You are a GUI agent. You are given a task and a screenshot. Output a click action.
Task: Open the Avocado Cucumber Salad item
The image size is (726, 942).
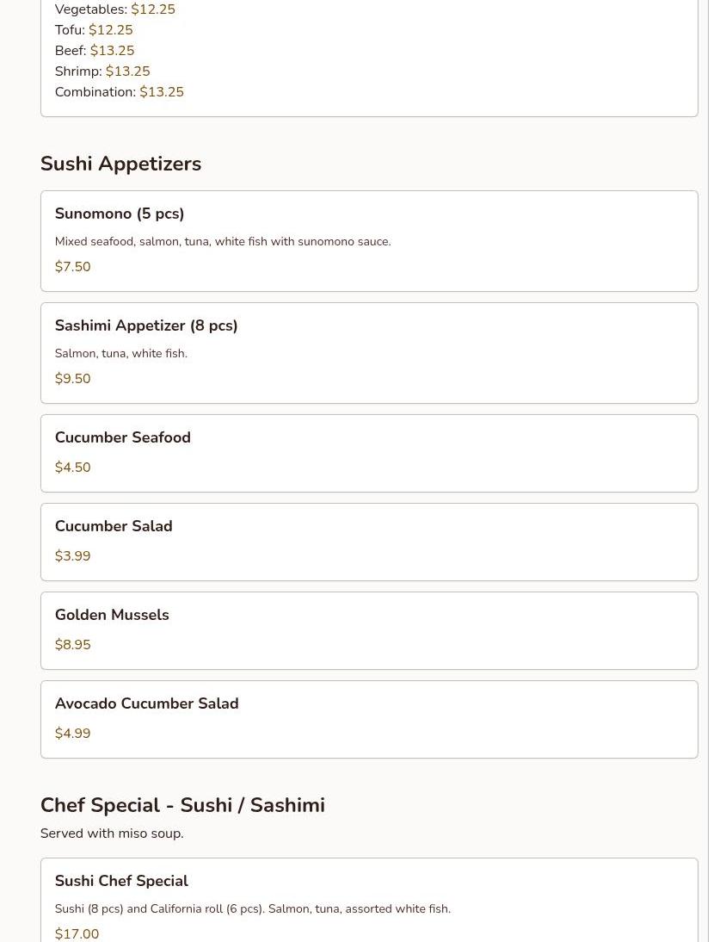pos(146,703)
